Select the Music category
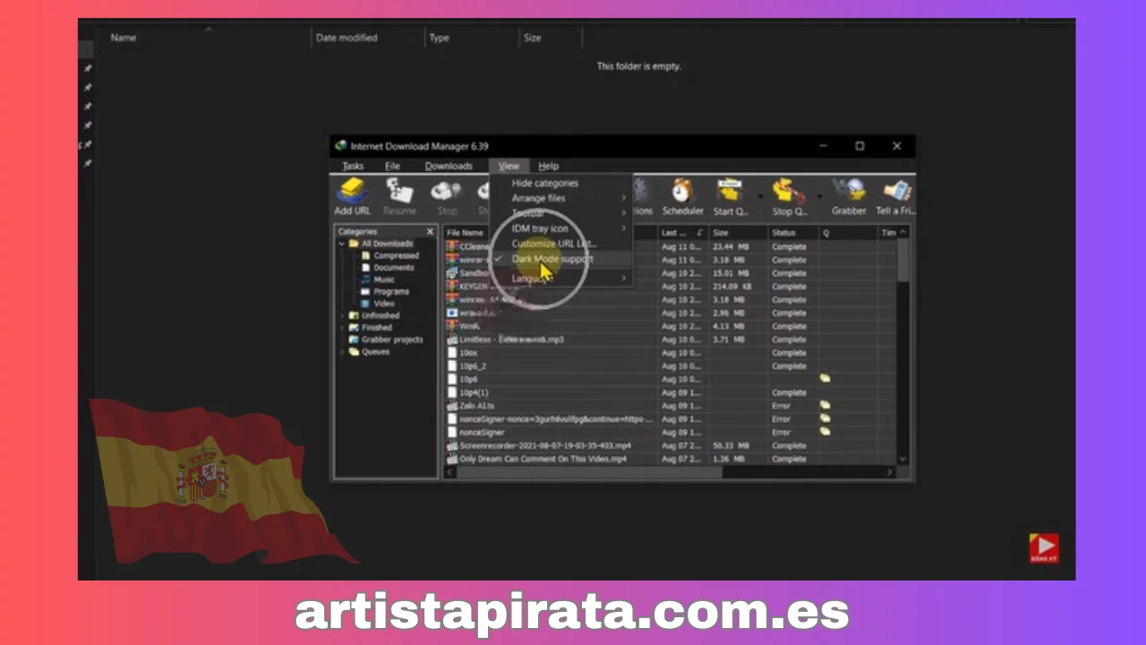The height and width of the screenshot is (645, 1146). [x=384, y=279]
